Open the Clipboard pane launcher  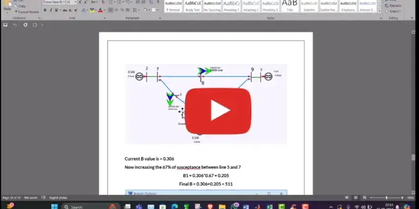point(39,18)
